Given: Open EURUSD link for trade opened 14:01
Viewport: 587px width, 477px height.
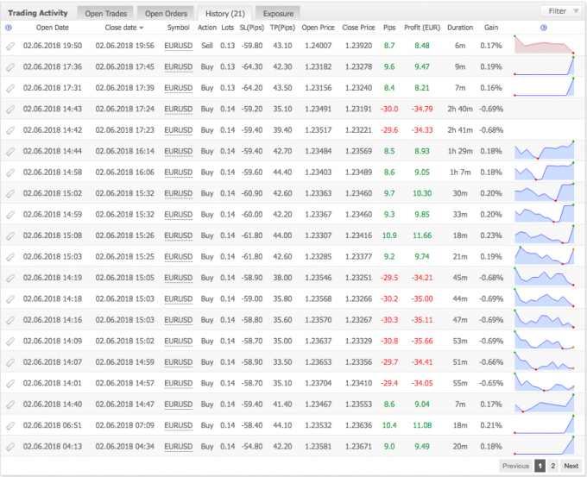Looking at the screenshot, I should pos(178,383).
